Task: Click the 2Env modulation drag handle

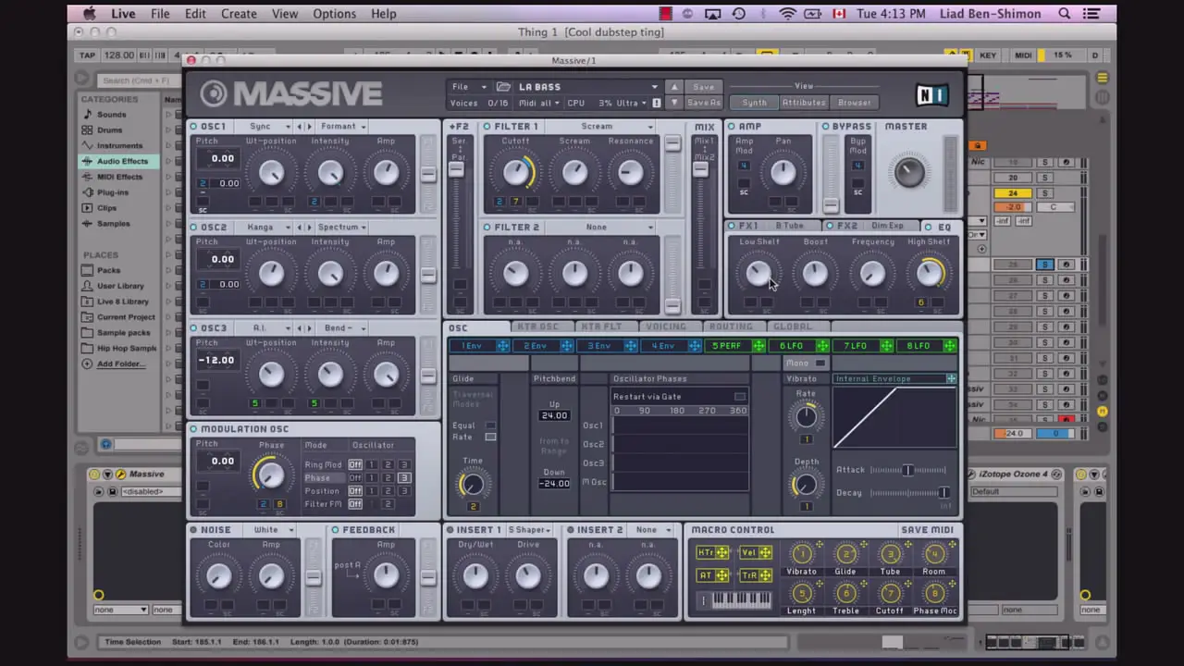Action: [x=566, y=346]
